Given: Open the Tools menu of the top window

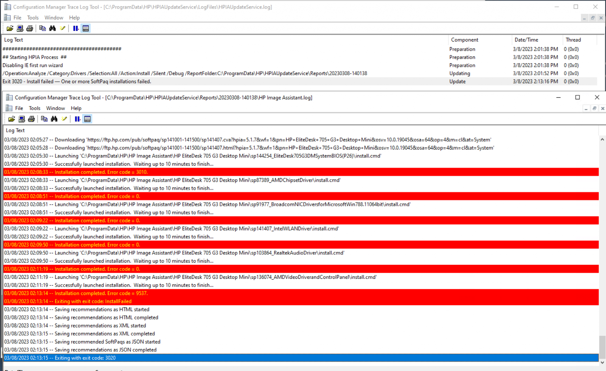Looking at the screenshot, I should pos(33,17).
